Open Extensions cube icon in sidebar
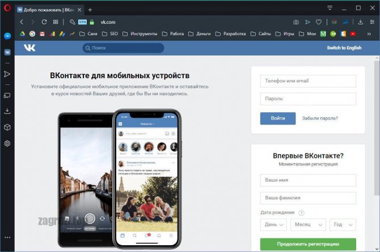The height and width of the screenshot is (252, 380). pyautogui.click(x=7, y=127)
